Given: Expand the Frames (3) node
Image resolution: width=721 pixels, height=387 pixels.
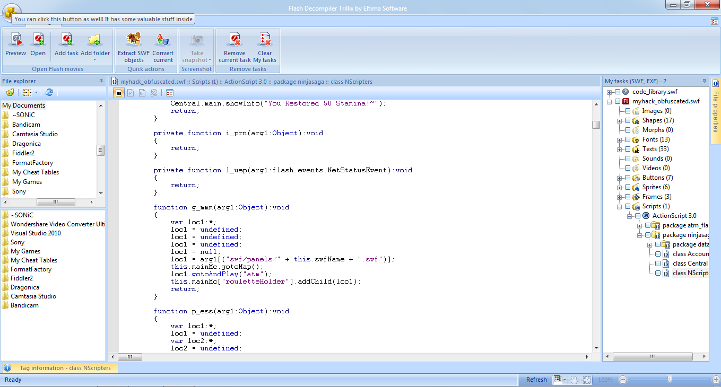Looking at the screenshot, I should tap(620, 197).
